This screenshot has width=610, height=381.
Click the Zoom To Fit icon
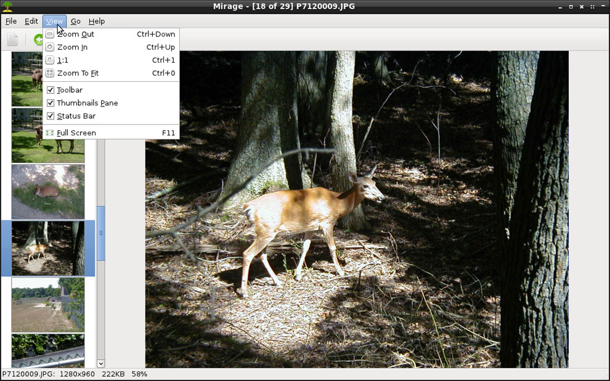coord(50,73)
